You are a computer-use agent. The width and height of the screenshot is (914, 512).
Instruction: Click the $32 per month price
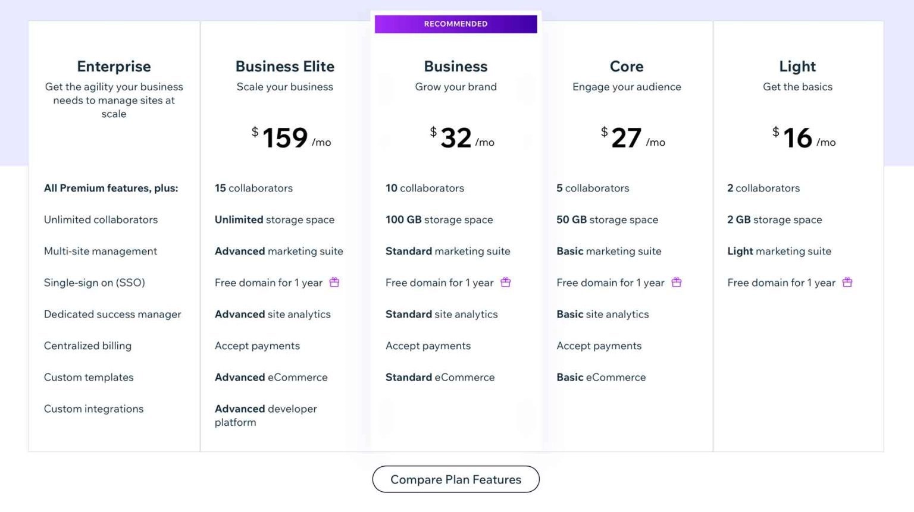(x=462, y=138)
